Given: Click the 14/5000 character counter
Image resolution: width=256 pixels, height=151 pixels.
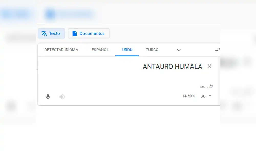Looking at the screenshot, I should [189, 96].
